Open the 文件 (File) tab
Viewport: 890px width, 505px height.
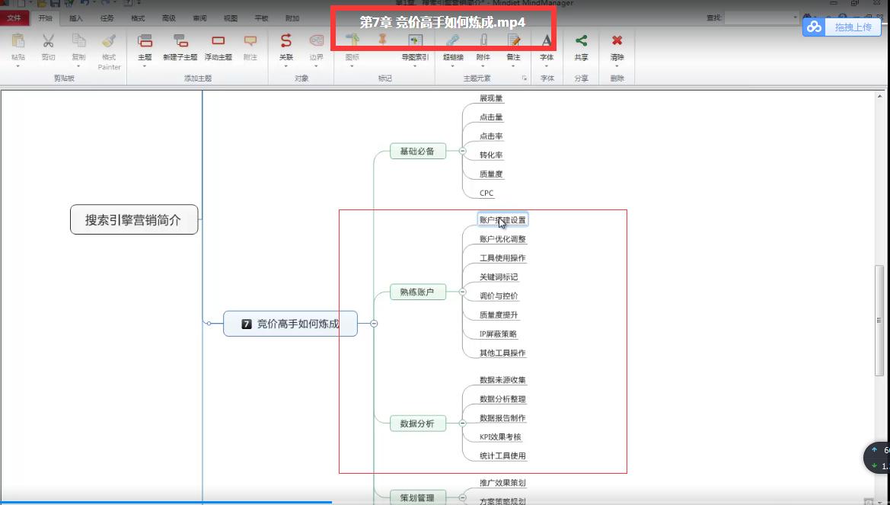pos(14,18)
